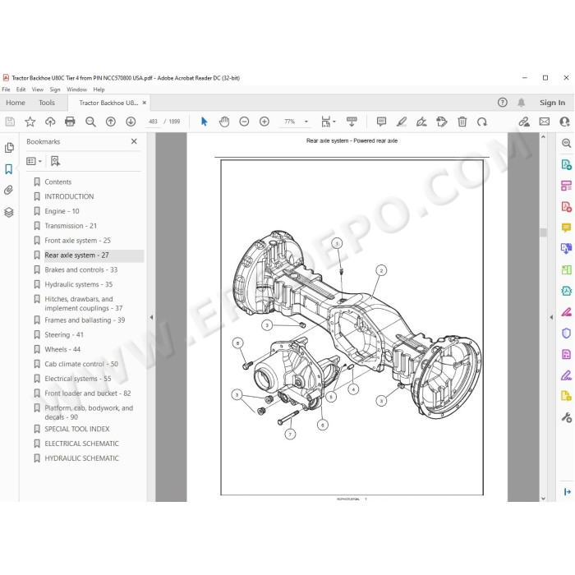
Task: Open the Help menu
Action: [99, 90]
